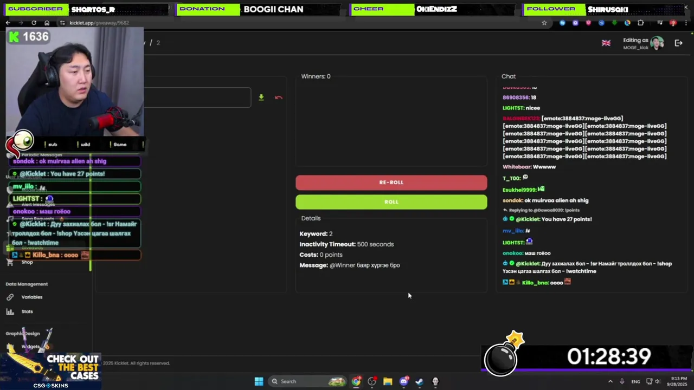Click the Variables link icon
Image resolution: width=694 pixels, height=390 pixels.
tap(10, 297)
